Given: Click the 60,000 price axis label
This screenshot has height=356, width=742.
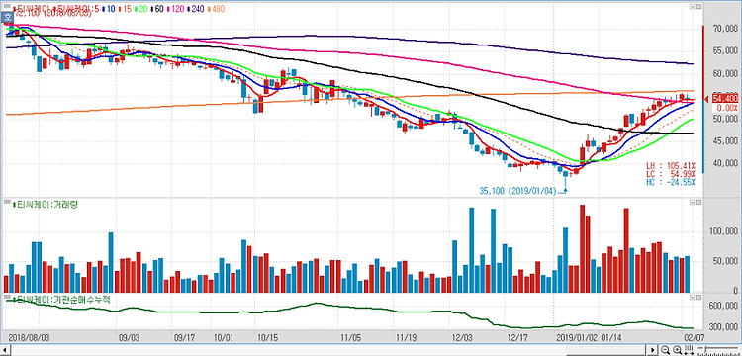Looking at the screenshot, I should [724, 74].
